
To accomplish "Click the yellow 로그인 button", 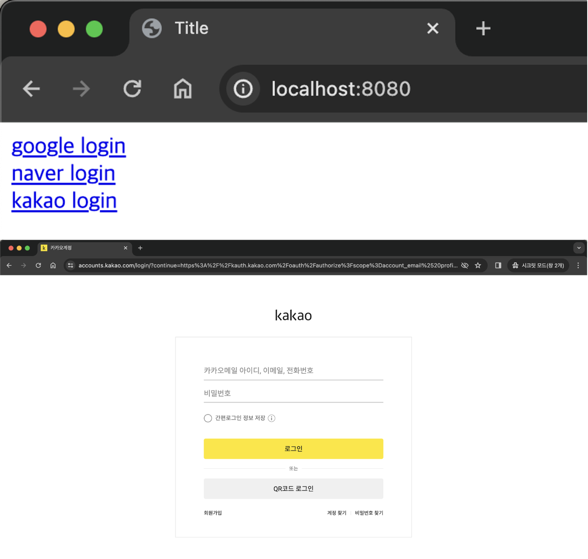I will (x=293, y=449).
